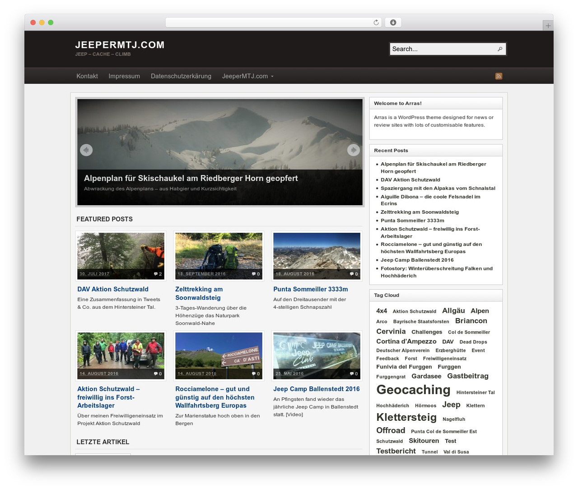578x490 pixels.
Task: Select the Geocaching tag
Action: tap(413, 390)
